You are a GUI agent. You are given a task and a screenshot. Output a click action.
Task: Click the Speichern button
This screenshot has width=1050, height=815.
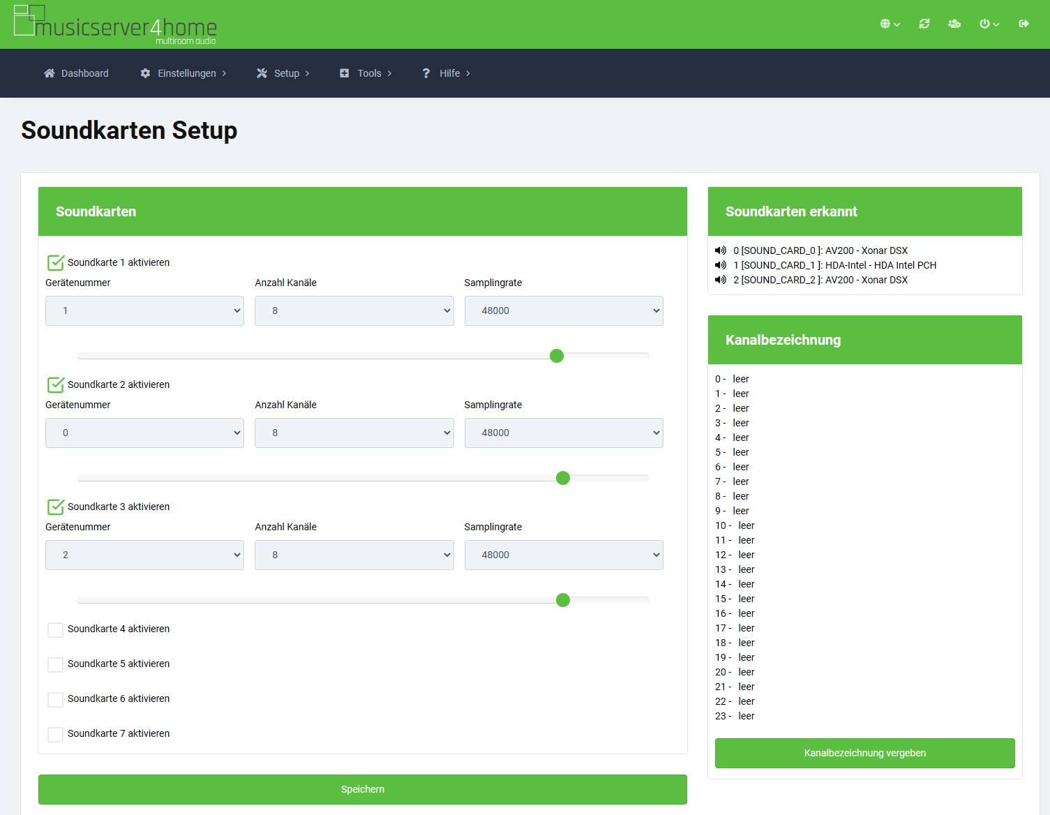point(363,789)
